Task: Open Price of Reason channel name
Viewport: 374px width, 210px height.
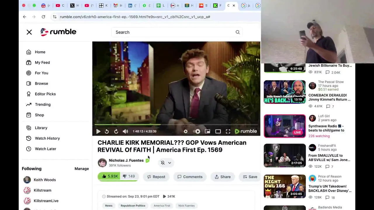Action: click(330, 176)
